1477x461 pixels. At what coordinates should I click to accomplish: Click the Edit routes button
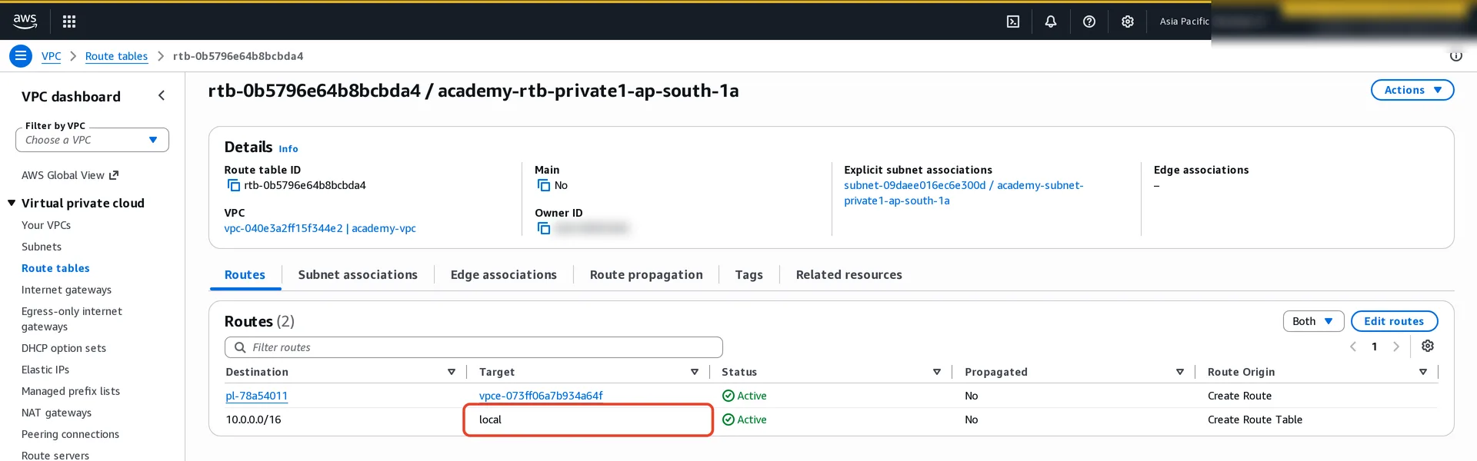tap(1394, 321)
